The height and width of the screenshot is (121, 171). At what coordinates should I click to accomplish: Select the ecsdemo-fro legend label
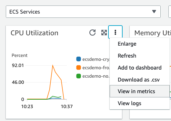(96, 68)
